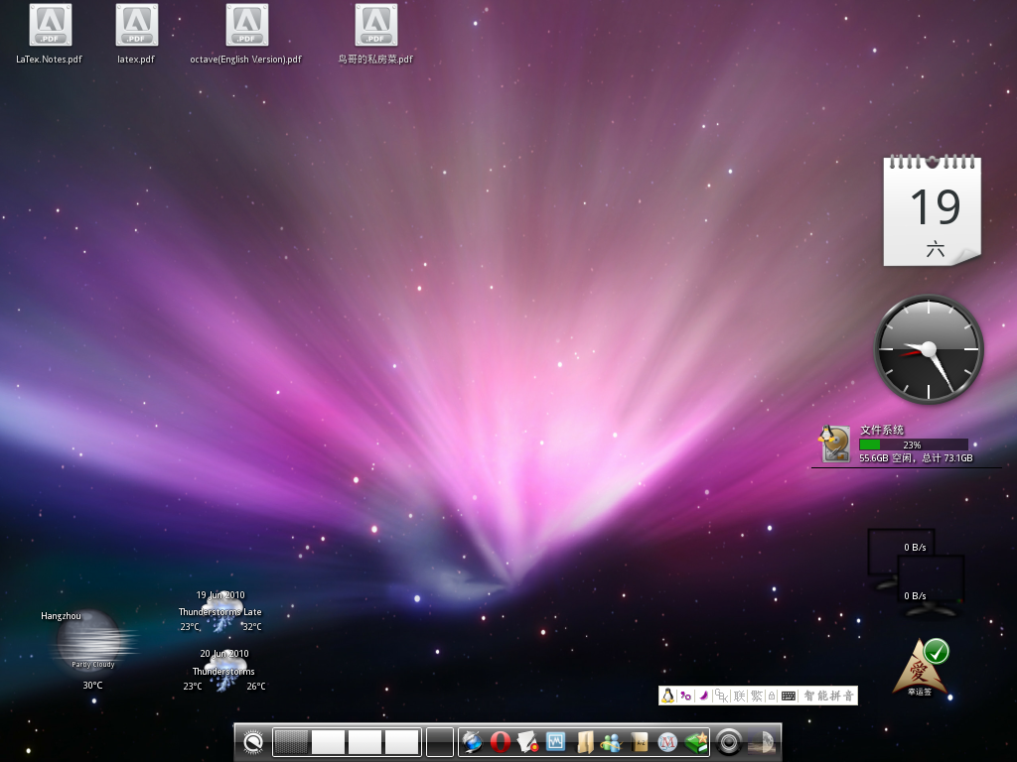1017x762 pixels.
Task: Click 智能拼音 input method name
Action: click(x=829, y=696)
